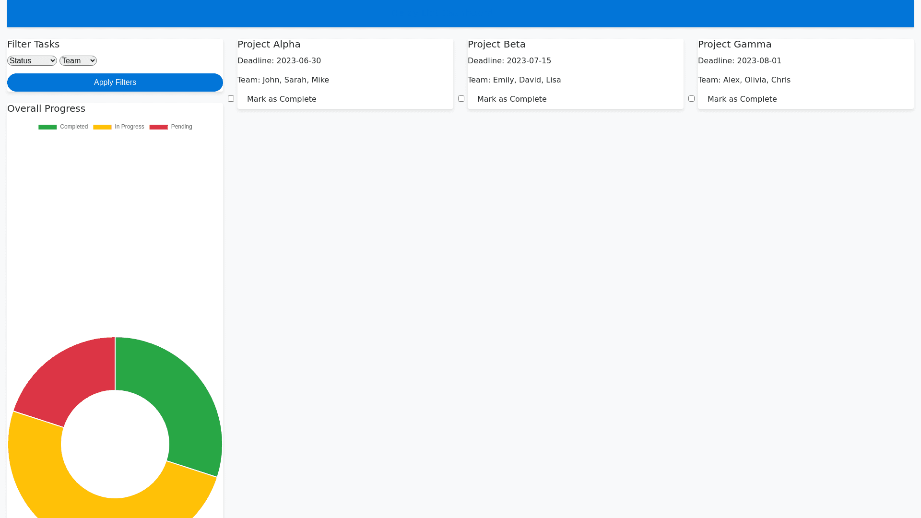This screenshot has height=518, width=921.
Task: Toggle the In Progress legend item
Action: [x=118, y=127]
